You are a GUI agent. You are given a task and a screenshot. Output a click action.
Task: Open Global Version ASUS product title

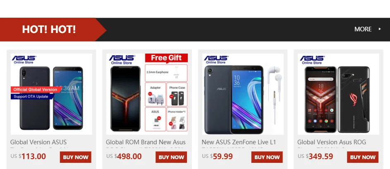[38, 142]
